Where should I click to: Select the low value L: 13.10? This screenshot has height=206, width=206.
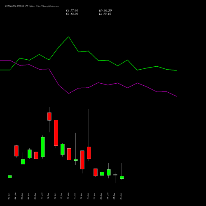point(105,14)
